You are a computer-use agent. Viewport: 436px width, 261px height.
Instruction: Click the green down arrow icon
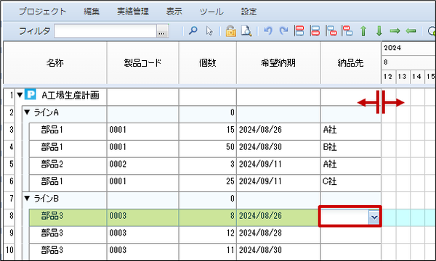(x=379, y=30)
